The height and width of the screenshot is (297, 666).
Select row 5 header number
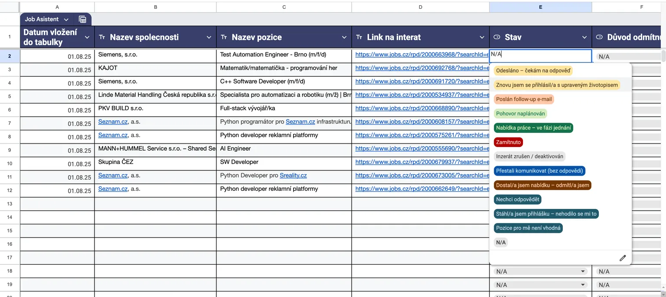(10, 96)
